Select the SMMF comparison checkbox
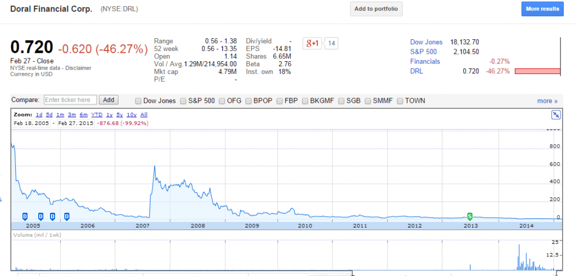The width and height of the screenshot is (575, 276). (368, 101)
